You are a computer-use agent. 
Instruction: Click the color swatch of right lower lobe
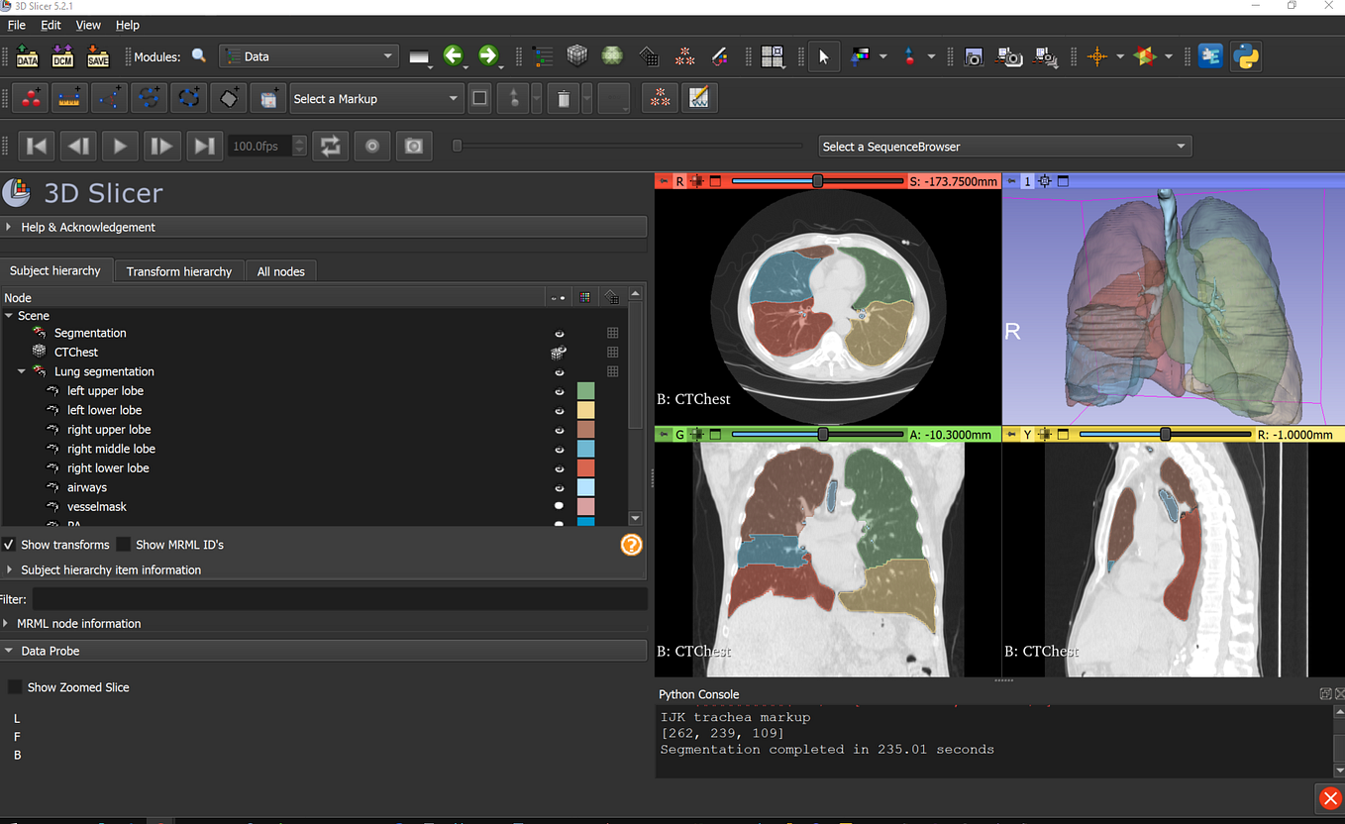(x=585, y=467)
